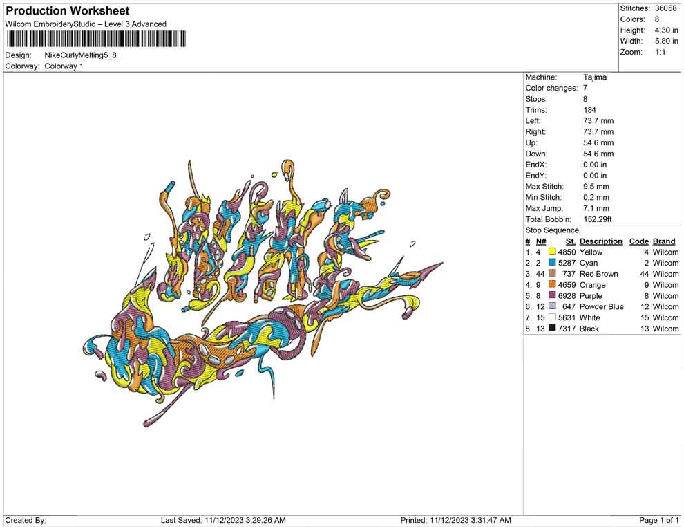Click the 'Production Worksheet' title
The height and width of the screenshot is (527, 684).
[68, 11]
